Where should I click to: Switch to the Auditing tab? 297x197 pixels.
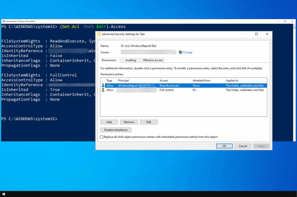pyautogui.click(x=131, y=60)
